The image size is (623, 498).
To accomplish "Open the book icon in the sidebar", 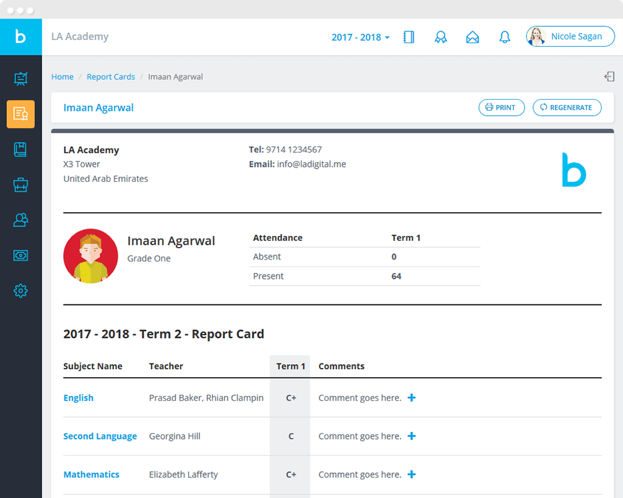I will point(21,149).
